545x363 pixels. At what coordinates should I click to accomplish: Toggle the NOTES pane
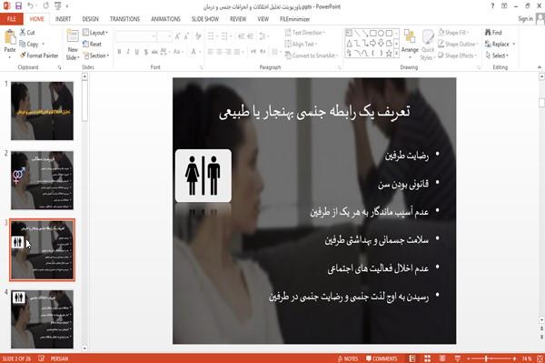coord(348,358)
